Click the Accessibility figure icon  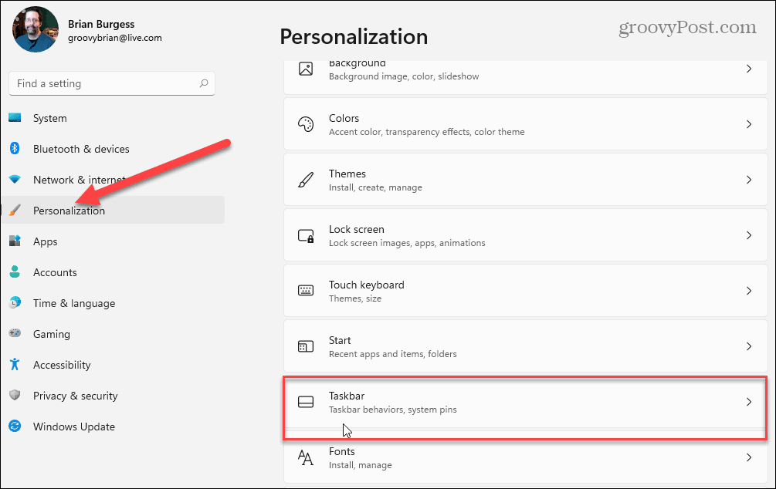[15, 364]
